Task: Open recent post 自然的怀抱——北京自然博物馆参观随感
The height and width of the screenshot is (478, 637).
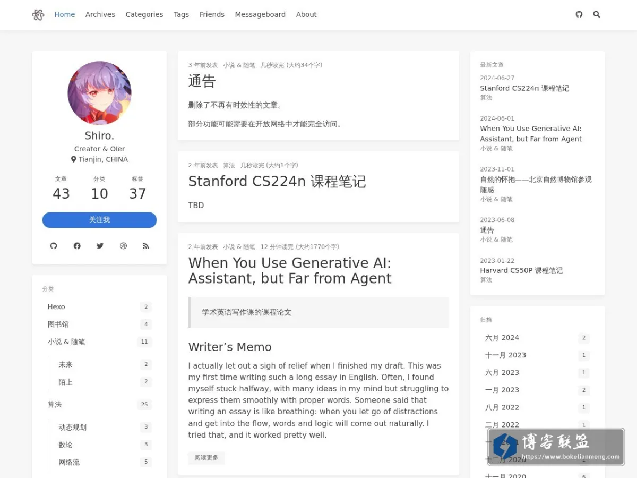Action: pyautogui.click(x=536, y=184)
